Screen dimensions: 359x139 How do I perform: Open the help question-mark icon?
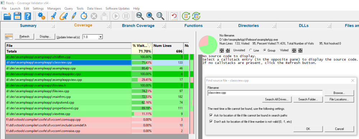tap(28, 16)
